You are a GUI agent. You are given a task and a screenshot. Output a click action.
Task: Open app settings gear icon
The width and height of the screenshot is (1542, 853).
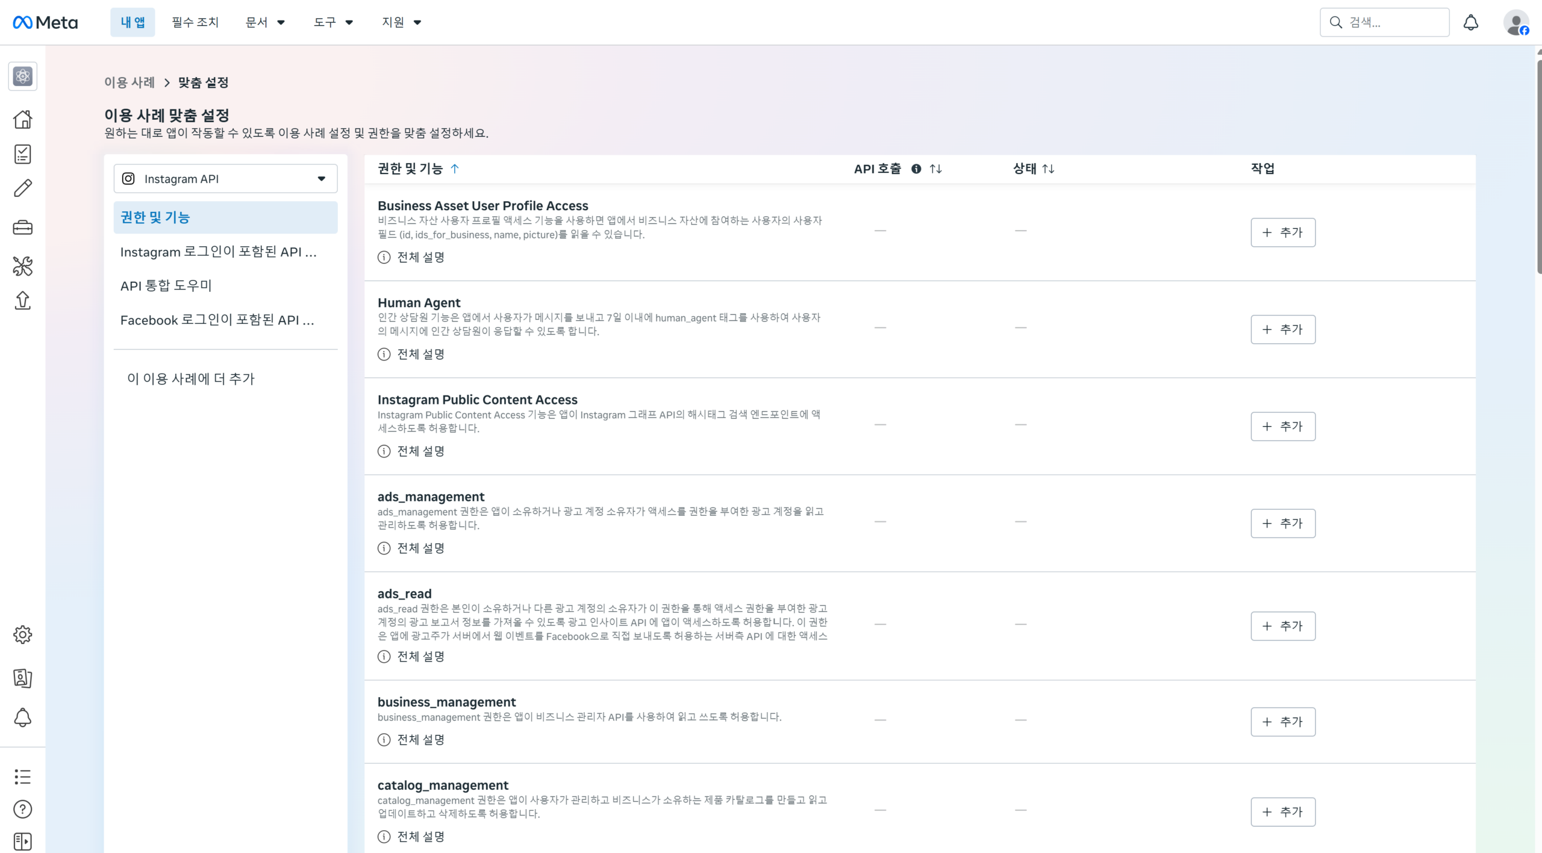click(23, 634)
